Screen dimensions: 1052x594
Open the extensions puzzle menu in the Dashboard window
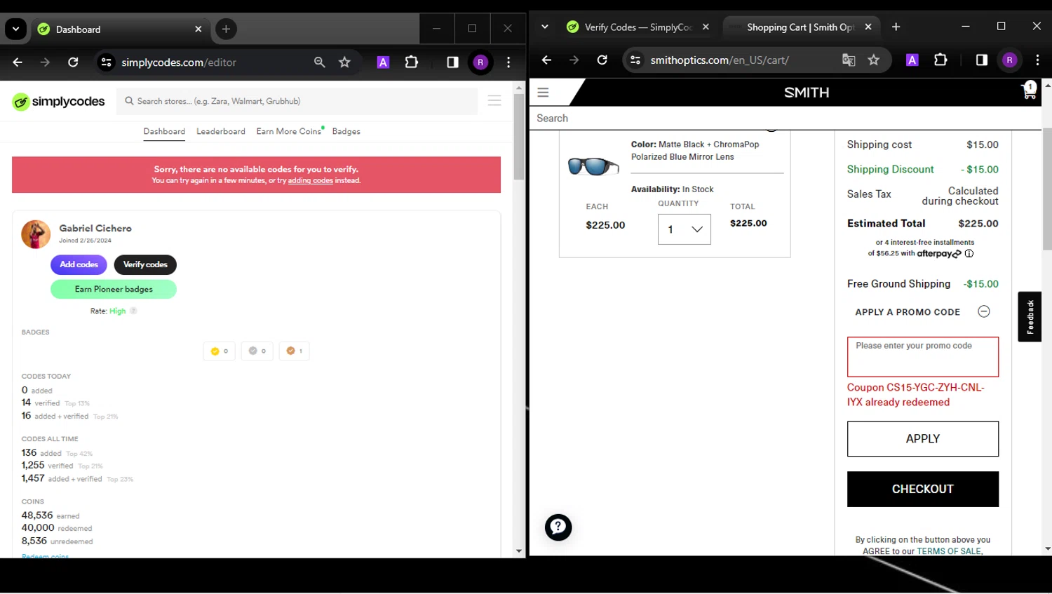click(412, 62)
